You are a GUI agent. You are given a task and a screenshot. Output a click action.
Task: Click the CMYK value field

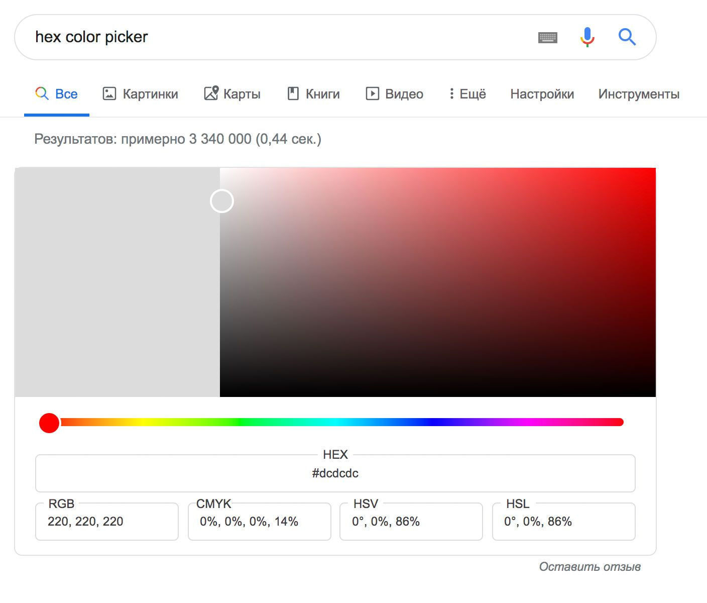260,522
